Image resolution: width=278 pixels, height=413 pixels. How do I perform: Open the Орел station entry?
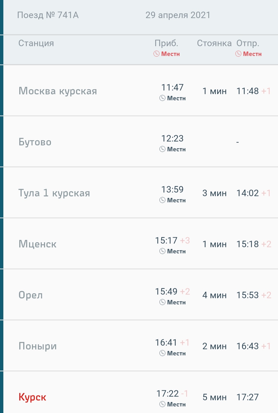31,295
